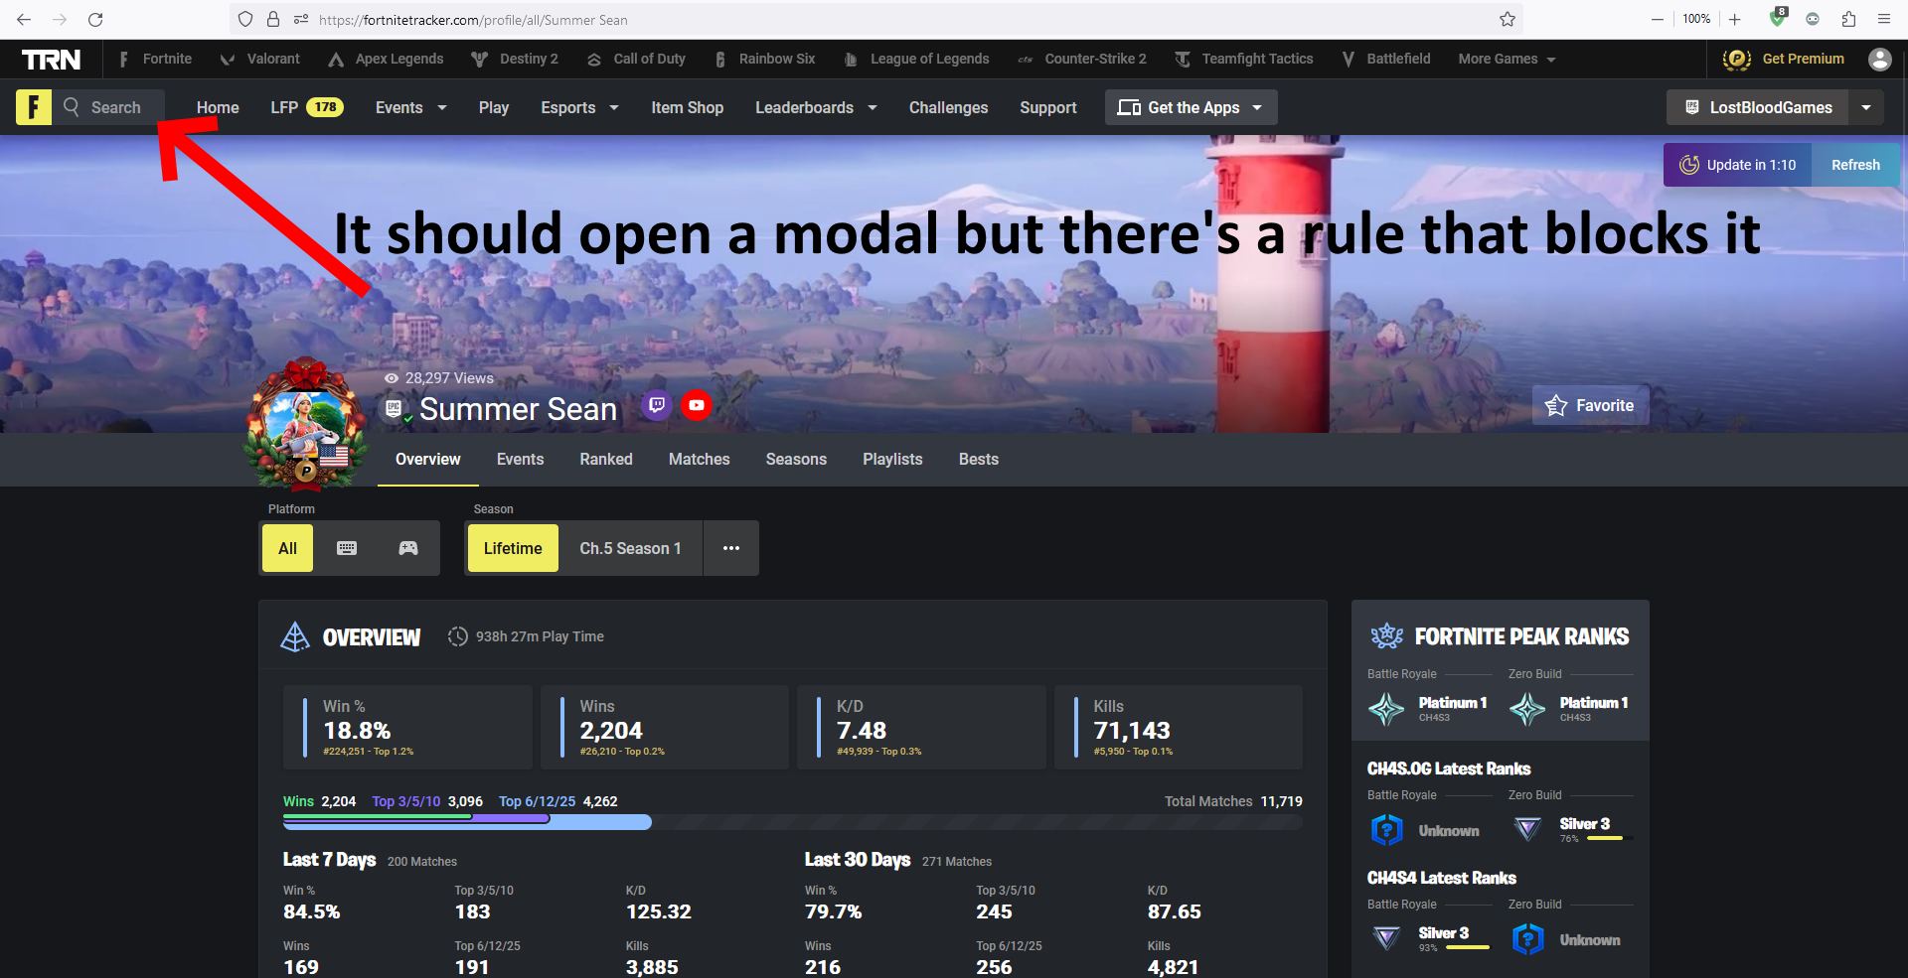Favorite Summer Sean's profile

tap(1590, 405)
